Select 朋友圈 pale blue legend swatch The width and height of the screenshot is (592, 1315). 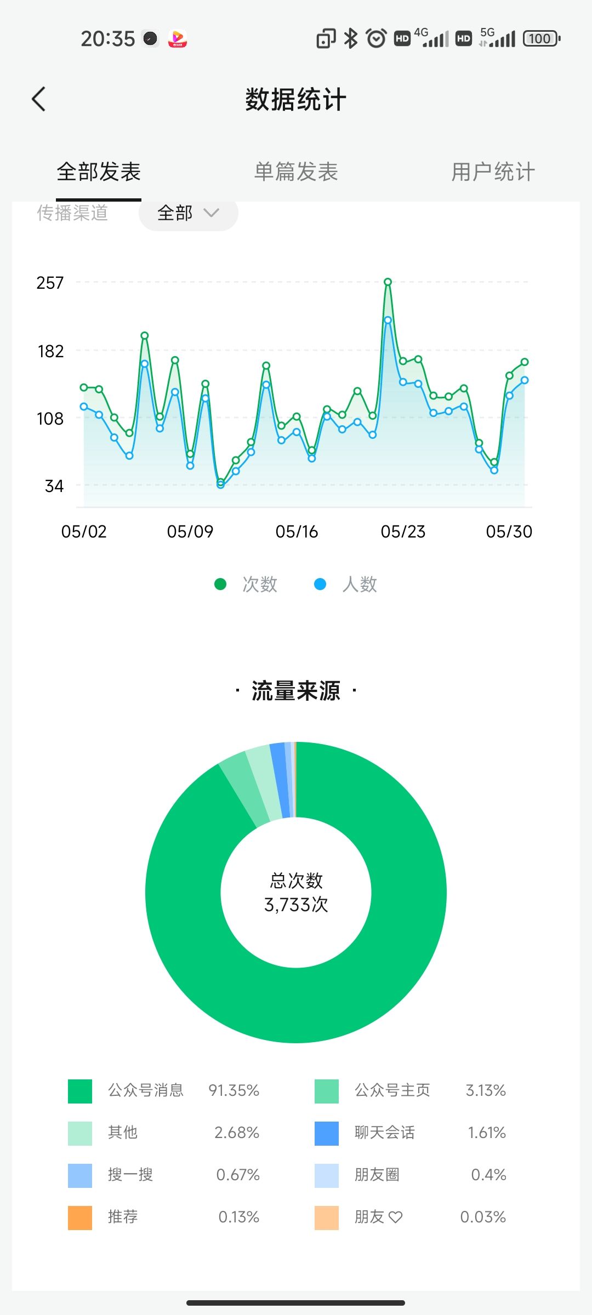coord(327,1175)
